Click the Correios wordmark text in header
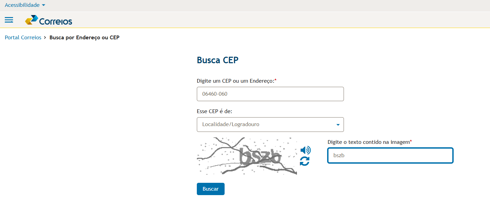 click(x=56, y=22)
